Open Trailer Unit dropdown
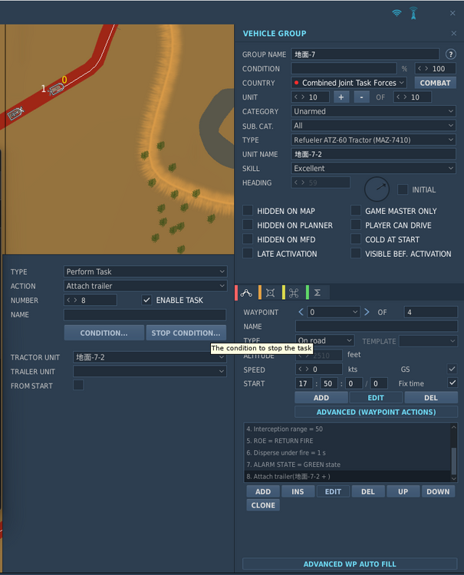Screen dimensions: 464x575 coord(150,371)
